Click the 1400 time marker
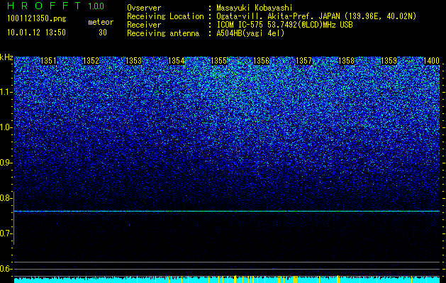446x283 pixels. pos(432,61)
